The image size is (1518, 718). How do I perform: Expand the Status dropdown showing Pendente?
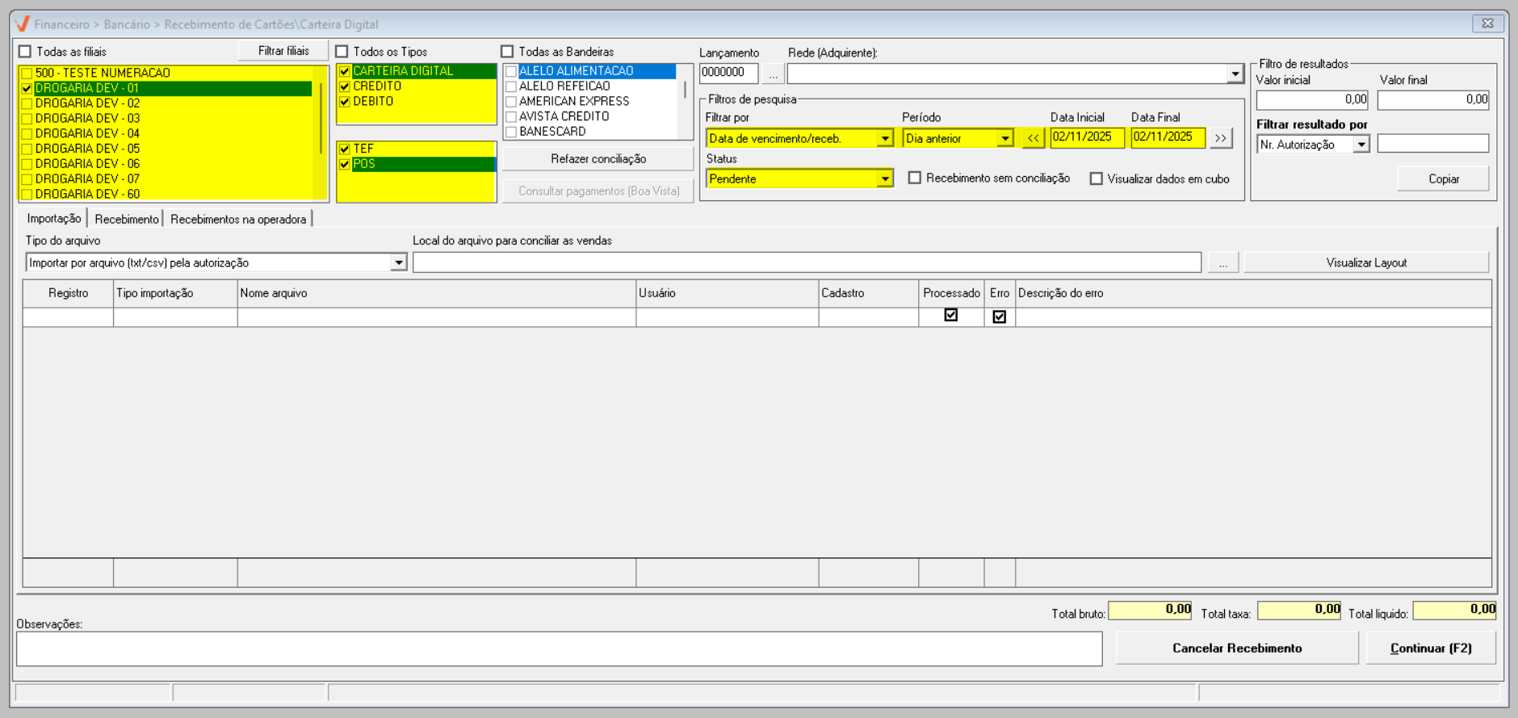885,178
